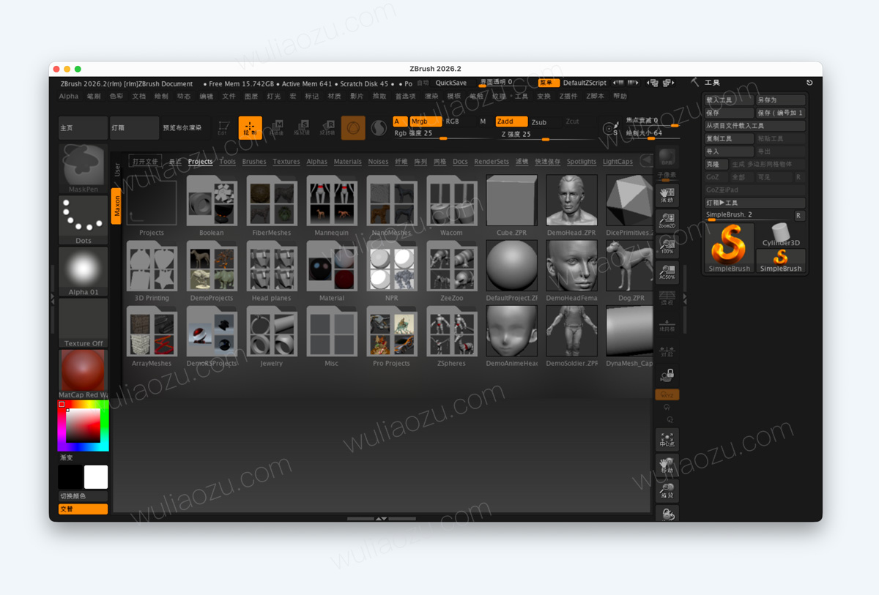Click the sculptris pro circular icon
The height and width of the screenshot is (595, 879).
point(379,127)
